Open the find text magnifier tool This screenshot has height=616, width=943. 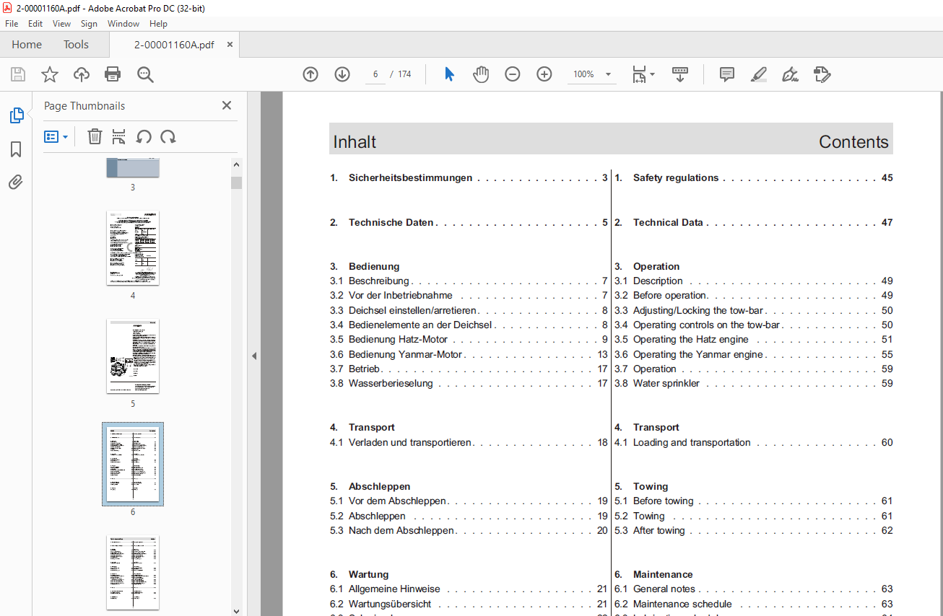click(145, 74)
